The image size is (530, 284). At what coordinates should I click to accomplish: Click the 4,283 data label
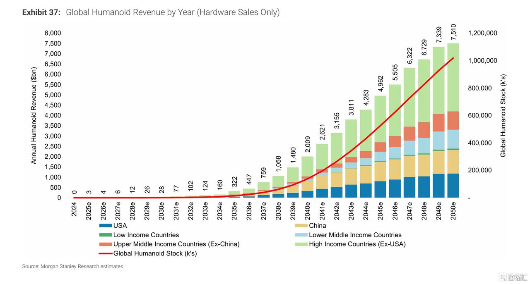pos(366,98)
